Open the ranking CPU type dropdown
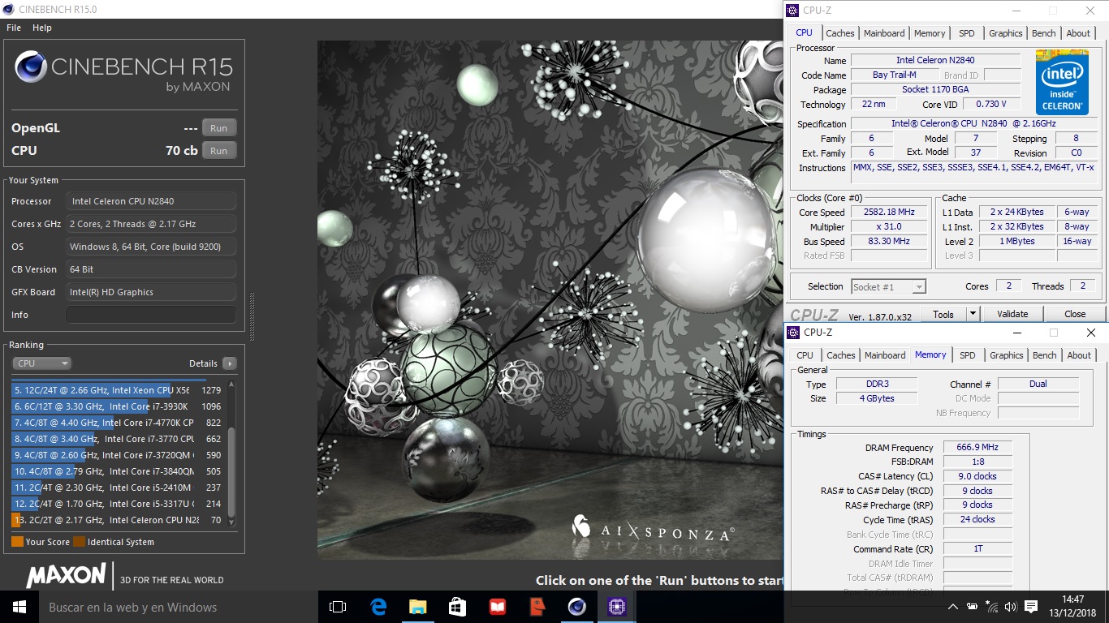 pyautogui.click(x=42, y=363)
